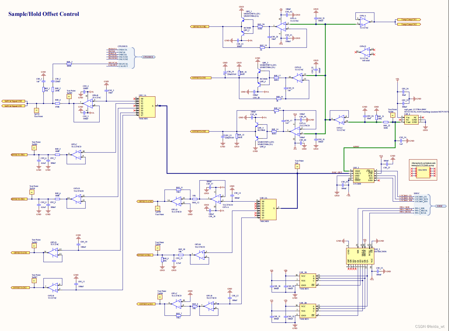This screenshot has height=331, width=449.
Task: Select test point Tp507
Action: click(34, 281)
